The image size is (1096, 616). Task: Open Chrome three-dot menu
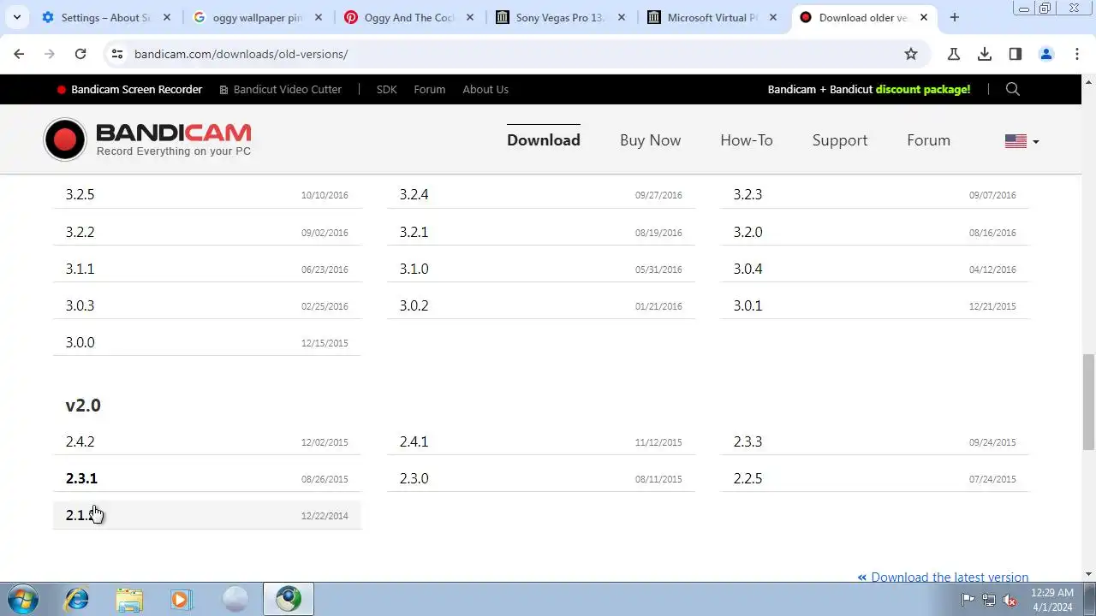tap(1077, 54)
